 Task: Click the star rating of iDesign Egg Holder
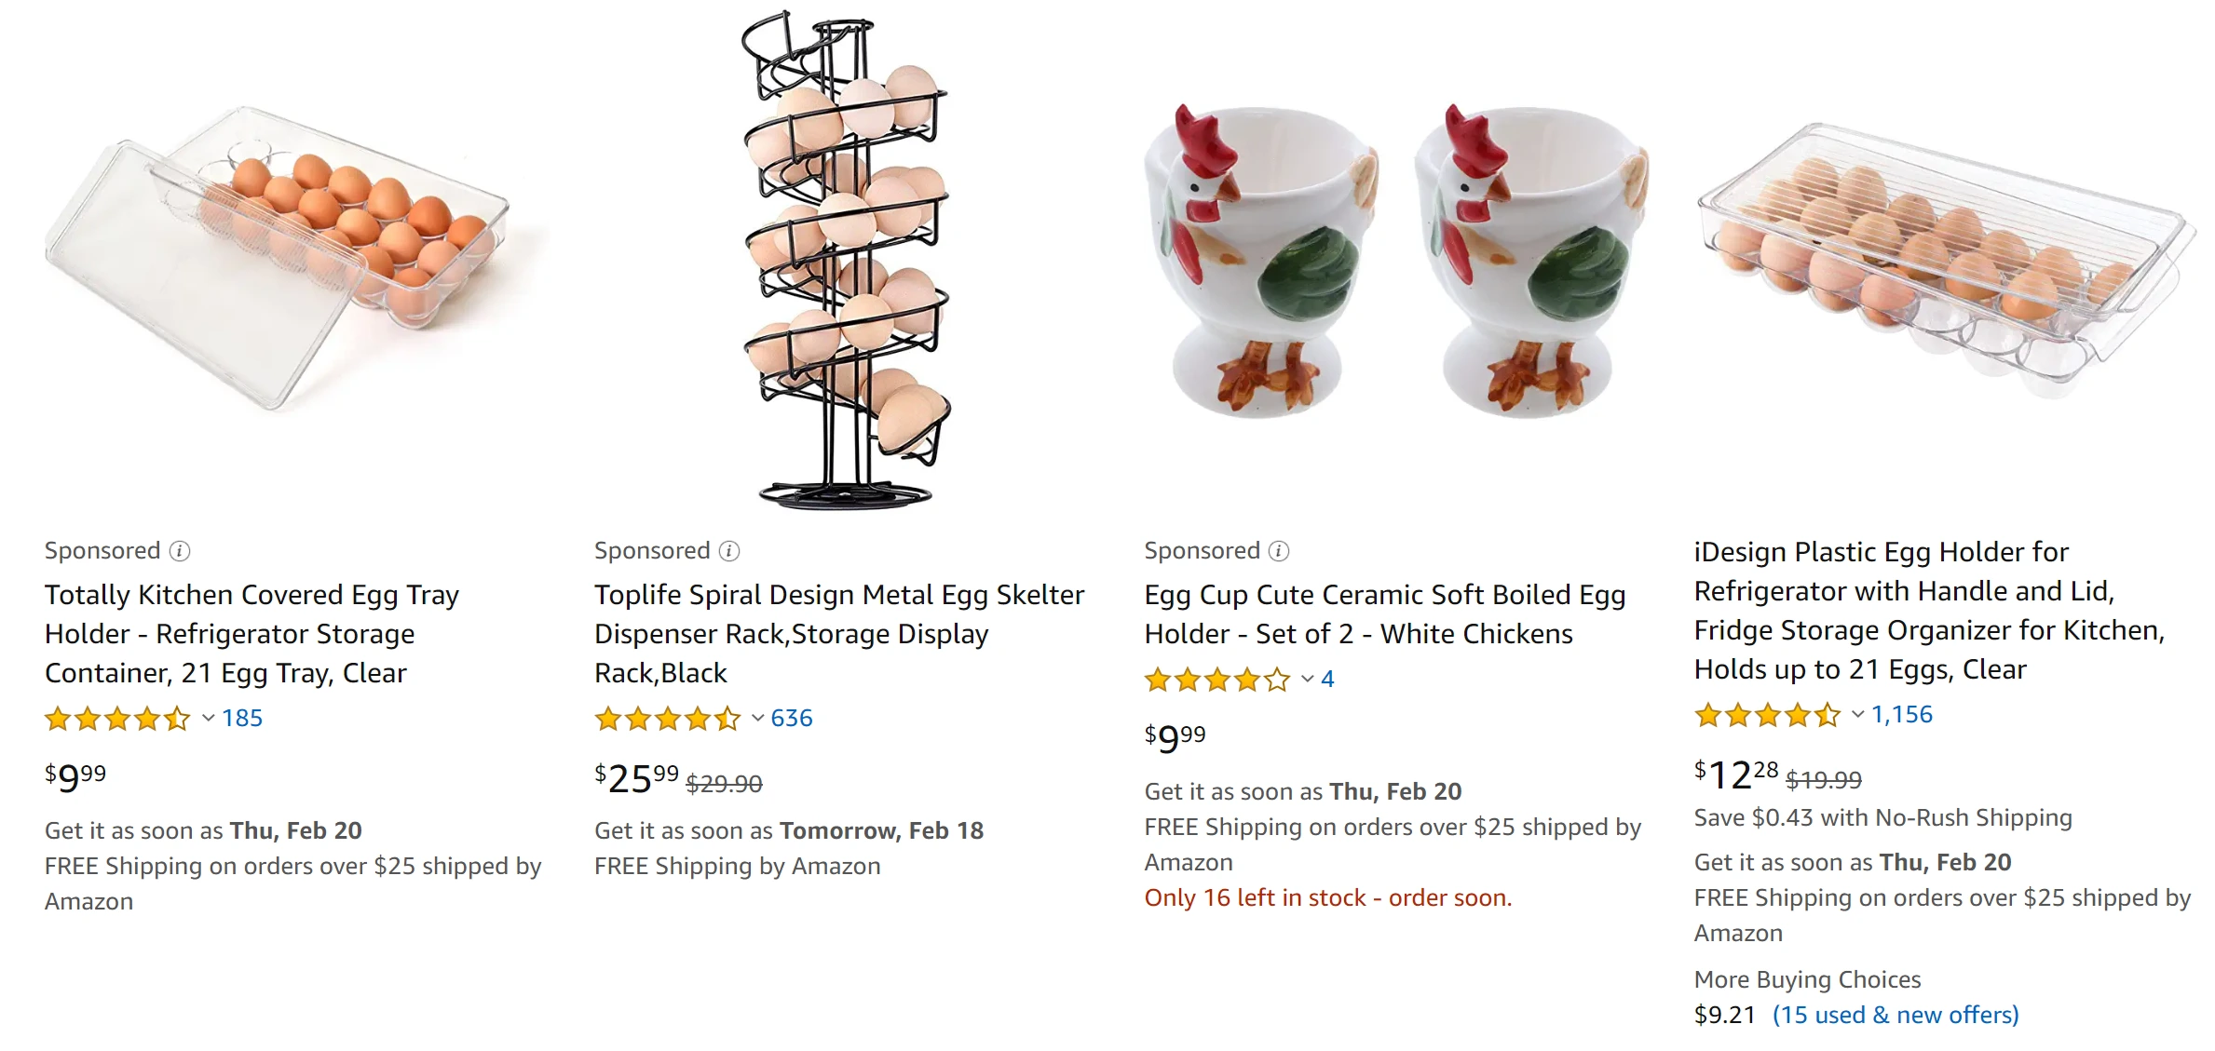(1767, 715)
